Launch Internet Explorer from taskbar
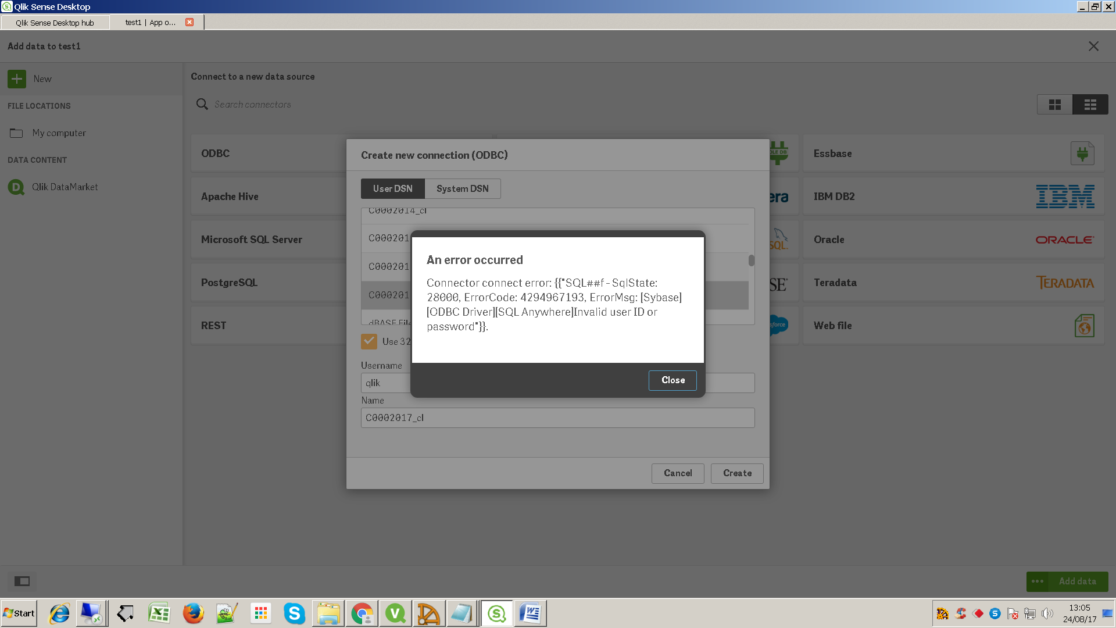 (x=59, y=613)
